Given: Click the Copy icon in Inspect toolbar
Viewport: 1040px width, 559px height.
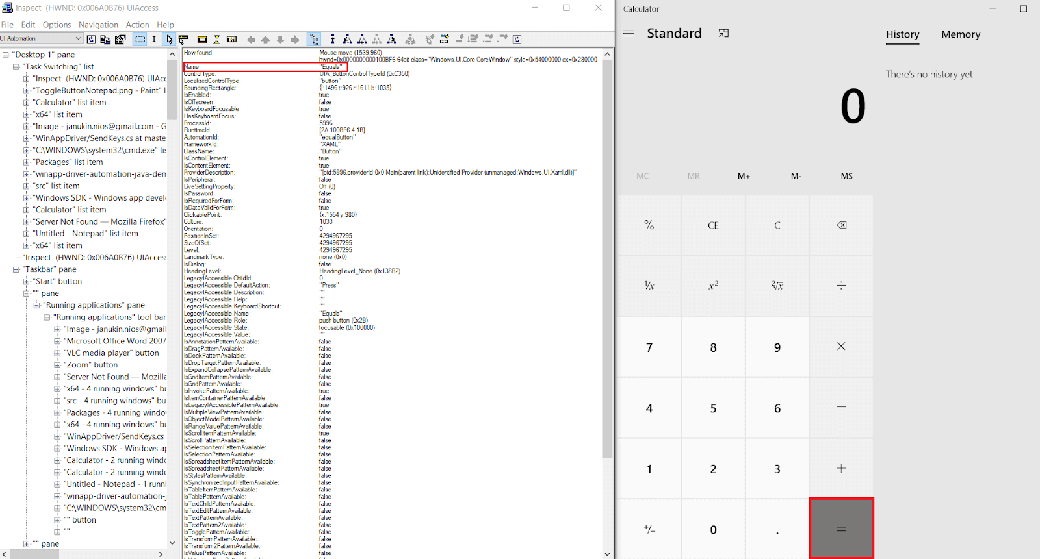Looking at the screenshot, I should click(105, 40).
